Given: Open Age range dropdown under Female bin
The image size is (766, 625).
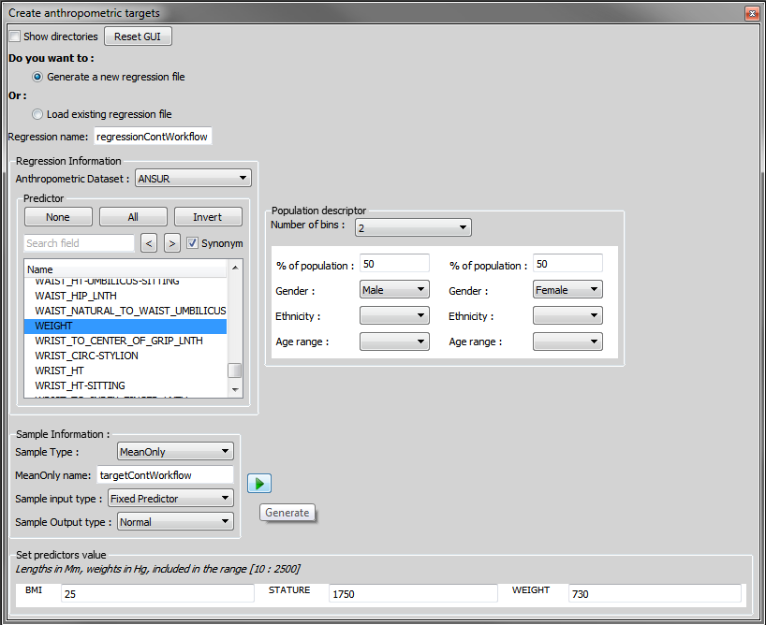Looking at the screenshot, I should pos(567,342).
